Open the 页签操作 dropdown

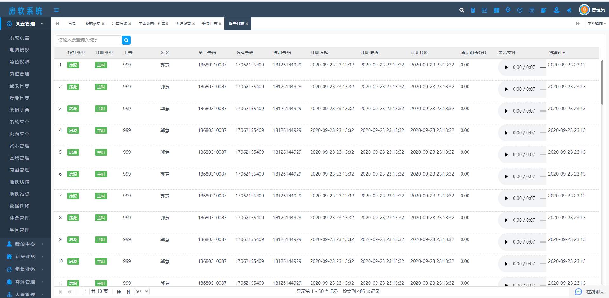click(x=596, y=24)
